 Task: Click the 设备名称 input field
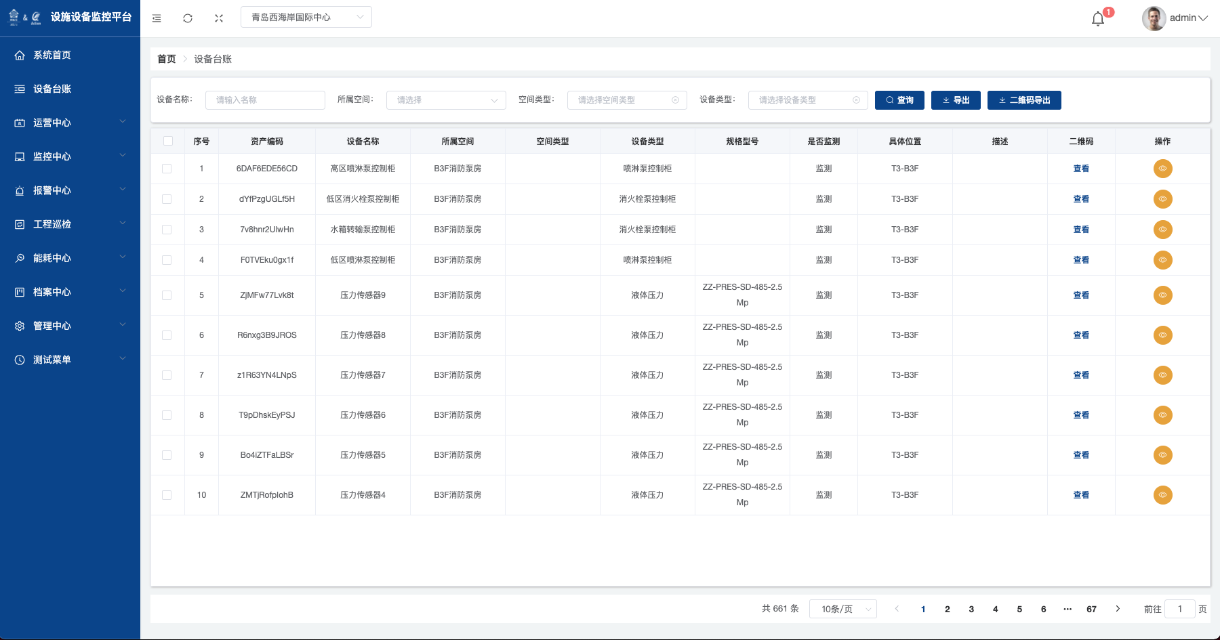[x=265, y=100]
